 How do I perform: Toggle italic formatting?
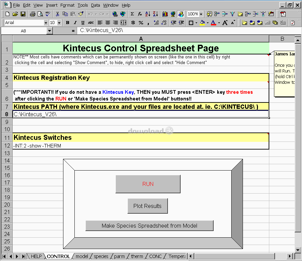click(x=75, y=23)
